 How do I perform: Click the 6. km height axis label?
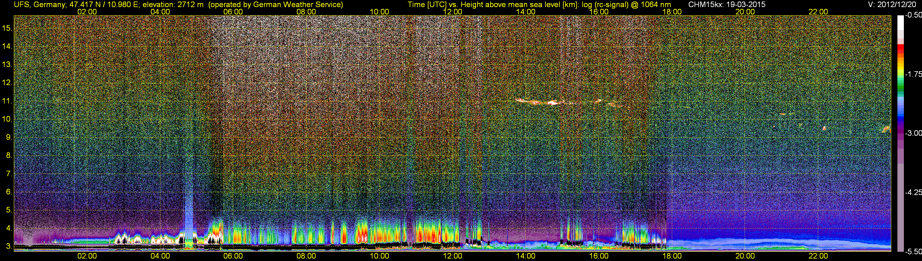(9, 192)
